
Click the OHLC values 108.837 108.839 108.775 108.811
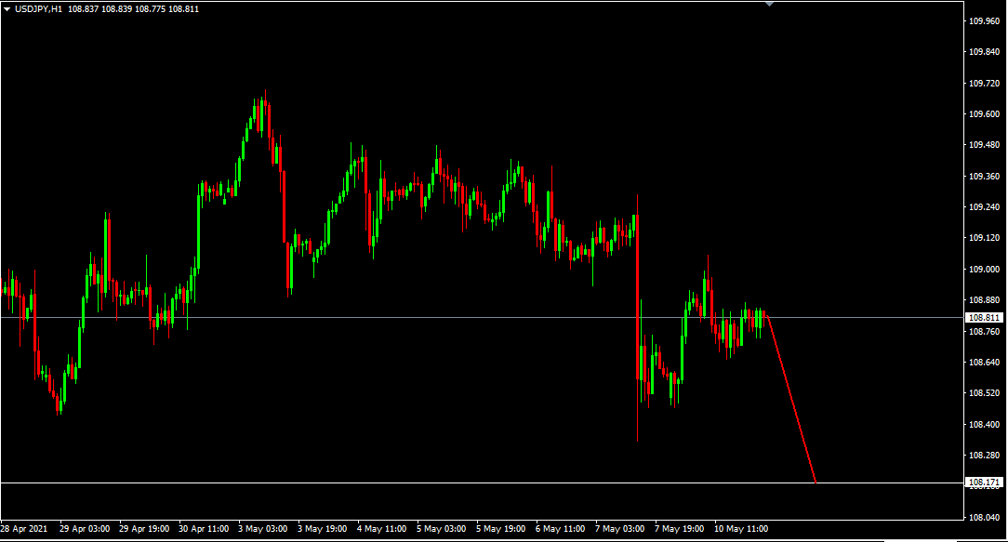(133, 9)
